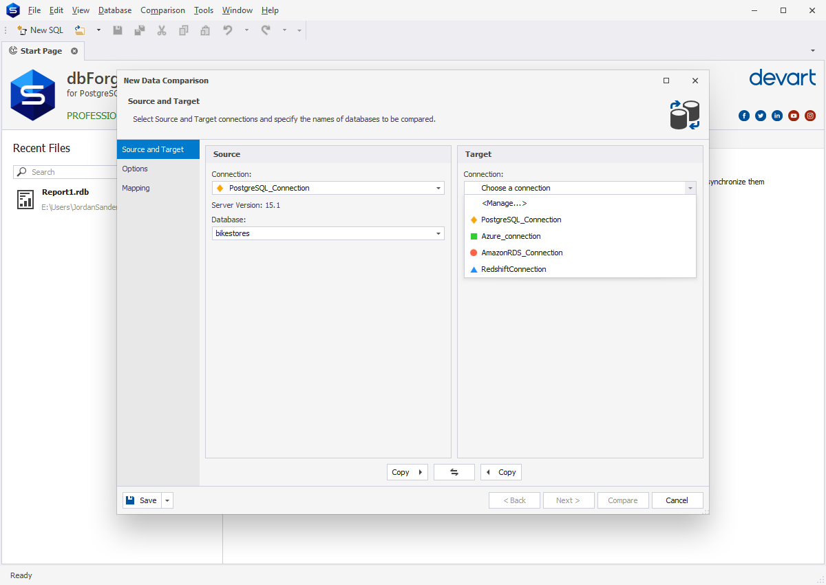The image size is (826, 585).
Task: Click the Save All icon in toolbar
Action: point(140,30)
